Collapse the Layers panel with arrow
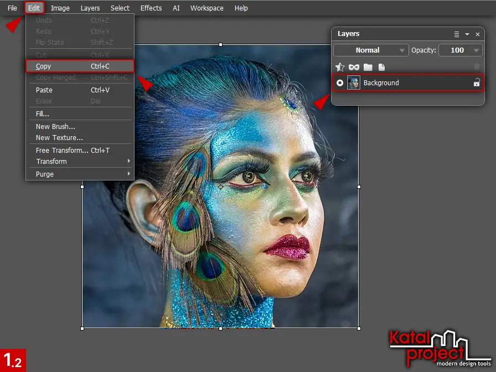Screen dimensions: 496x372 point(467,34)
